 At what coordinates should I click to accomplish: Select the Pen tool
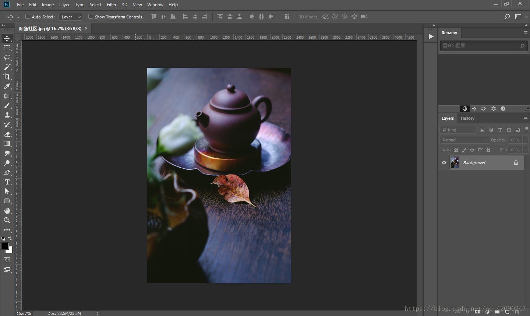click(x=7, y=172)
